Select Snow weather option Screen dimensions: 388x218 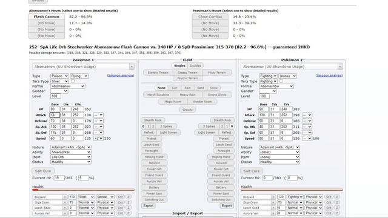[214, 88]
